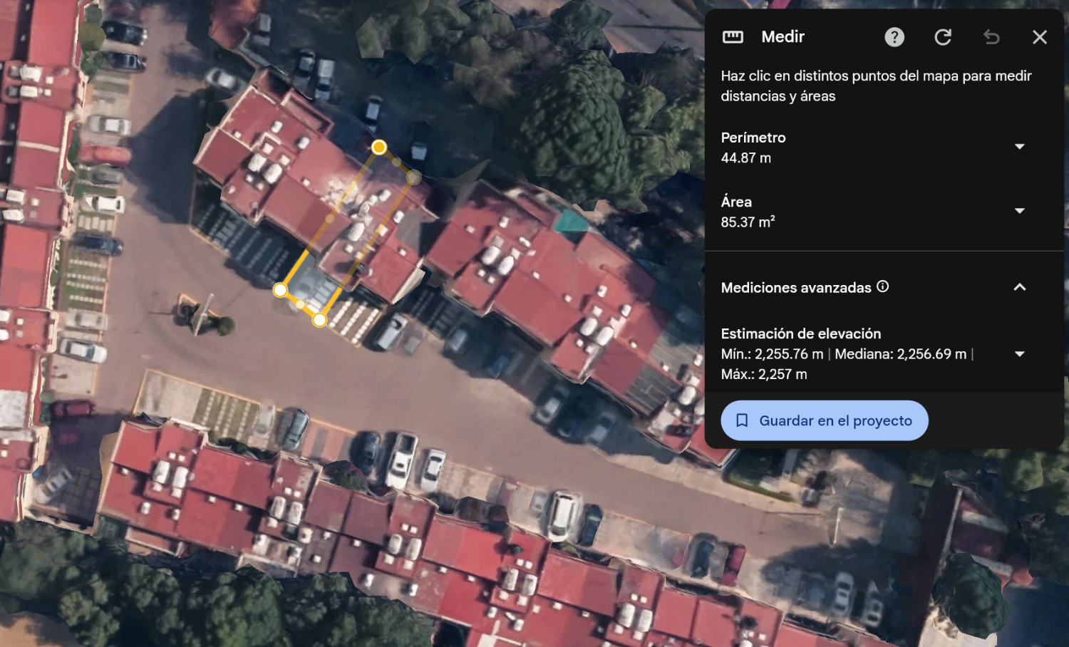1069x647 pixels.
Task: Click the ruler icon beside Medir
Action: pos(733,37)
